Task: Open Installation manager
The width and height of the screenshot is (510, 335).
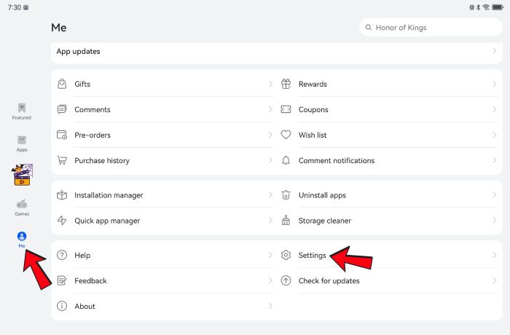Action: point(109,195)
